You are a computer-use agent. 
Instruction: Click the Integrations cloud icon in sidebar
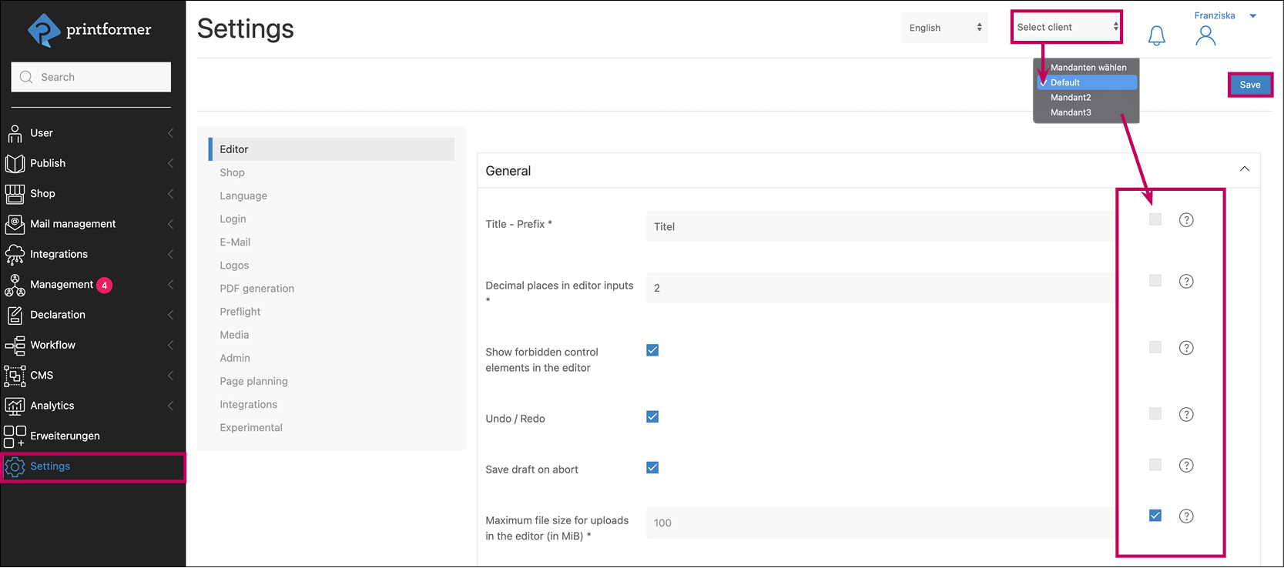click(15, 255)
